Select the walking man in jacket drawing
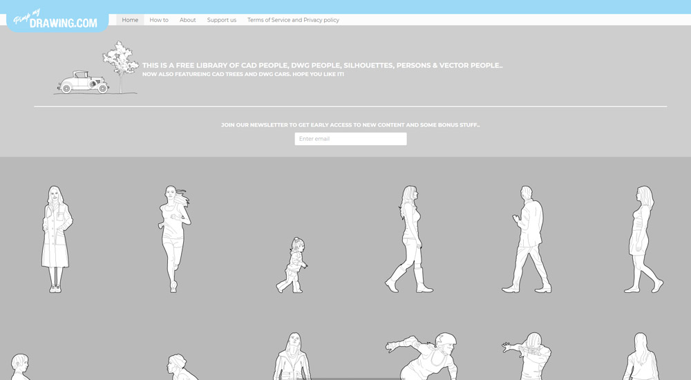This screenshot has height=380, width=691. [527, 239]
